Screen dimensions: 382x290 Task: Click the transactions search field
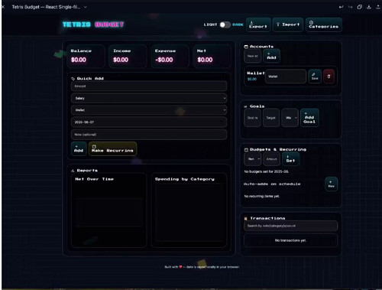pos(290,226)
